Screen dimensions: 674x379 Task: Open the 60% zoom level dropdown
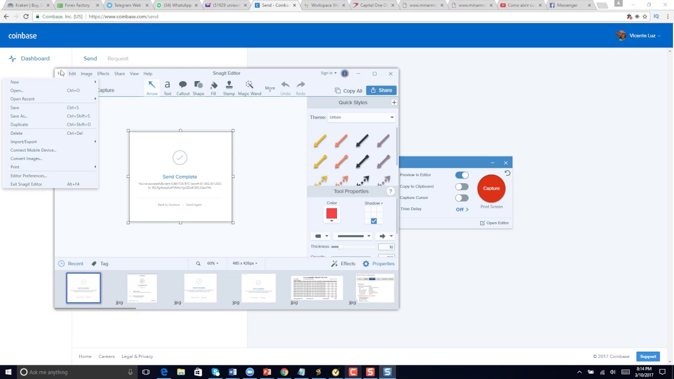tap(212, 264)
